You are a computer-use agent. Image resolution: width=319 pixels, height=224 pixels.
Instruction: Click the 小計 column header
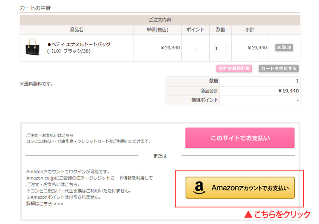point(250,30)
